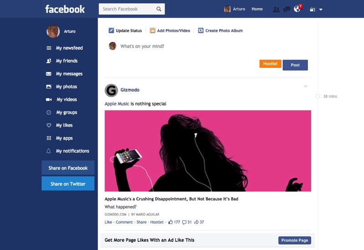This screenshot has height=250, width=364.
Task: Select the Add Photos/Video tab
Action: (170, 31)
